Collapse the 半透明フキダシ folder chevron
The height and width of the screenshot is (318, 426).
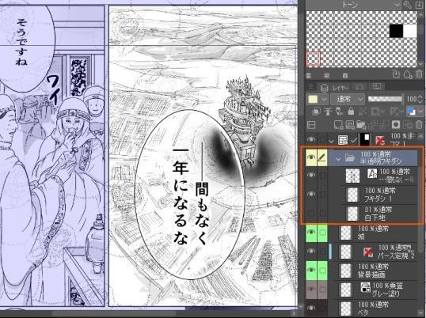click(337, 159)
